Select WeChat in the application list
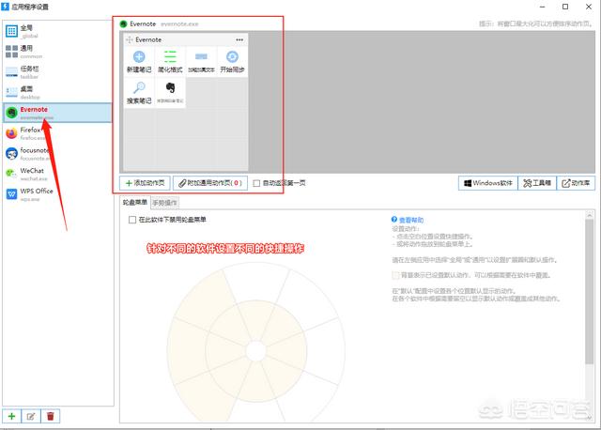 click(57, 174)
